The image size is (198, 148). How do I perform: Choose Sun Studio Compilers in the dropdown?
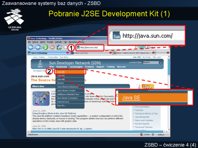pos(70,98)
